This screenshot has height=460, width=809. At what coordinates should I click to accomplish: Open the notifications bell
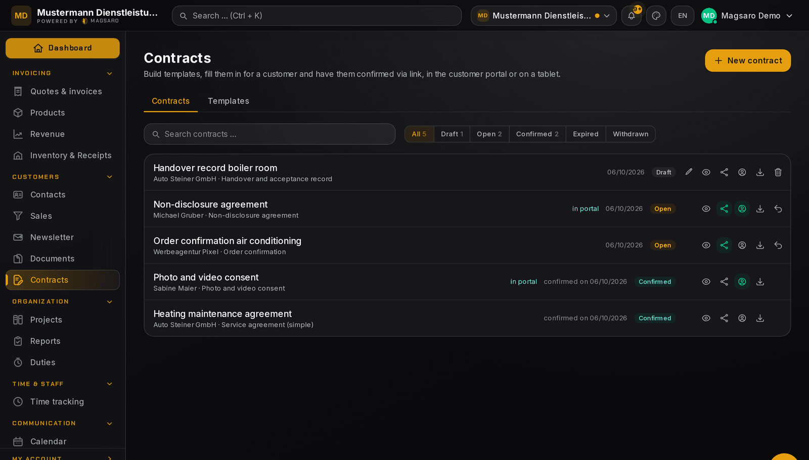(632, 16)
